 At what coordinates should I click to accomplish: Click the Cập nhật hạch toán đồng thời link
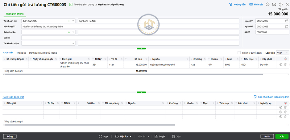click(271, 97)
